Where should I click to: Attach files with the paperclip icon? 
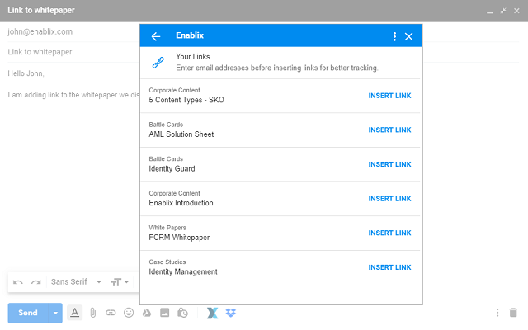pyautogui.click(x=93, y=313)
